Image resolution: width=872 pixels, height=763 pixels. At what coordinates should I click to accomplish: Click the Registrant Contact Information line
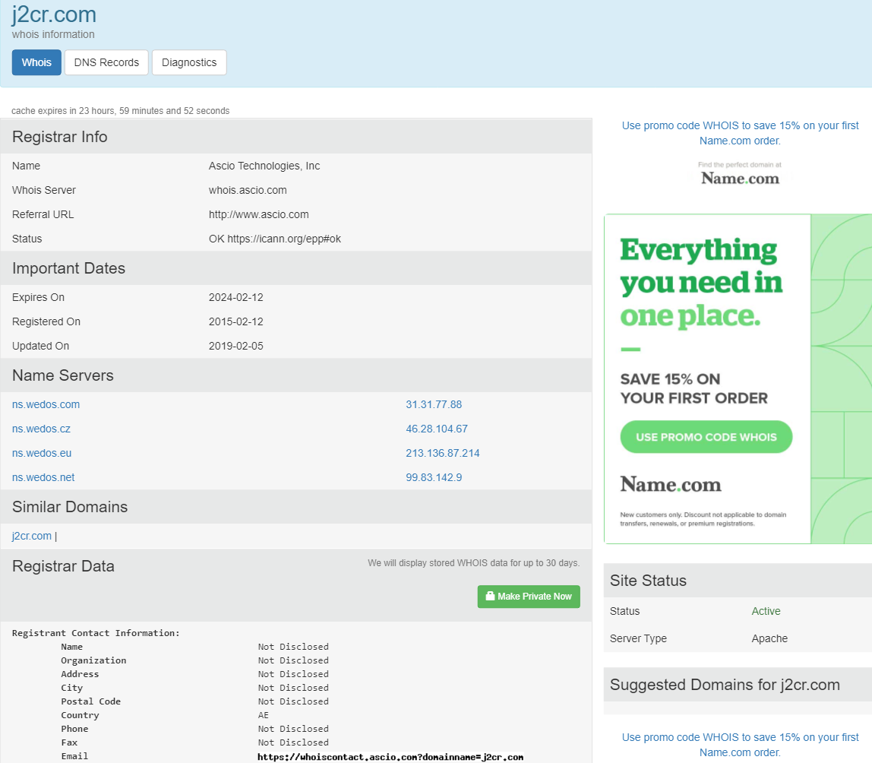tap(96, 633)
